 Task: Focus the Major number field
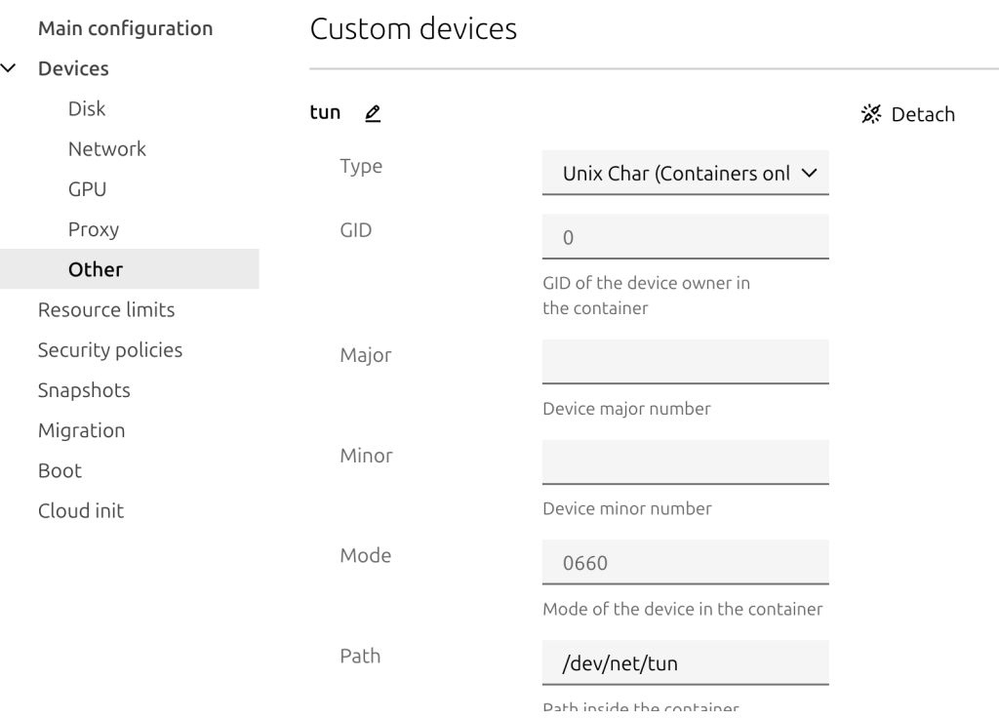pos(685,361)
